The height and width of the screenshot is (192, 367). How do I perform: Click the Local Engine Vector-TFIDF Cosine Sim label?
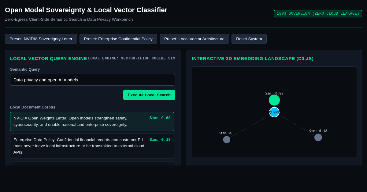point(132,59)
